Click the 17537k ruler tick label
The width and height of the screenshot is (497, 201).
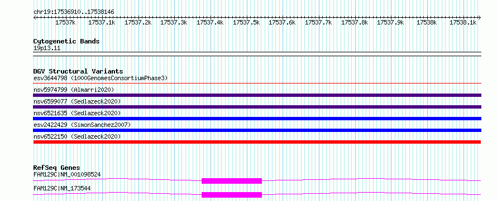(65, 22)
